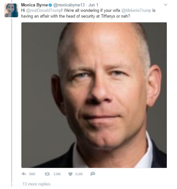Click the 660 reply count
This screenshot has width=177, height=189.
point(32,174)
